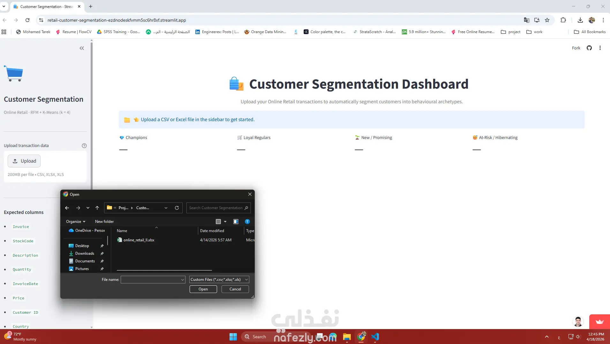Viewport: 610px width, 344px height.
Task: Open a new browser tab
Action: tap(91, 6)
